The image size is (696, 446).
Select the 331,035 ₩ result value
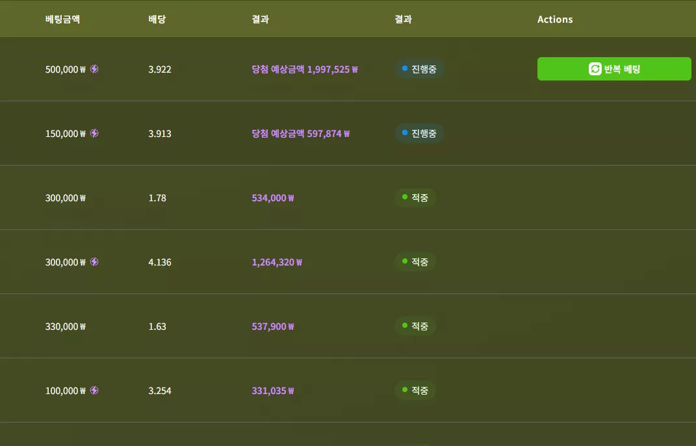tap(272, 391)
